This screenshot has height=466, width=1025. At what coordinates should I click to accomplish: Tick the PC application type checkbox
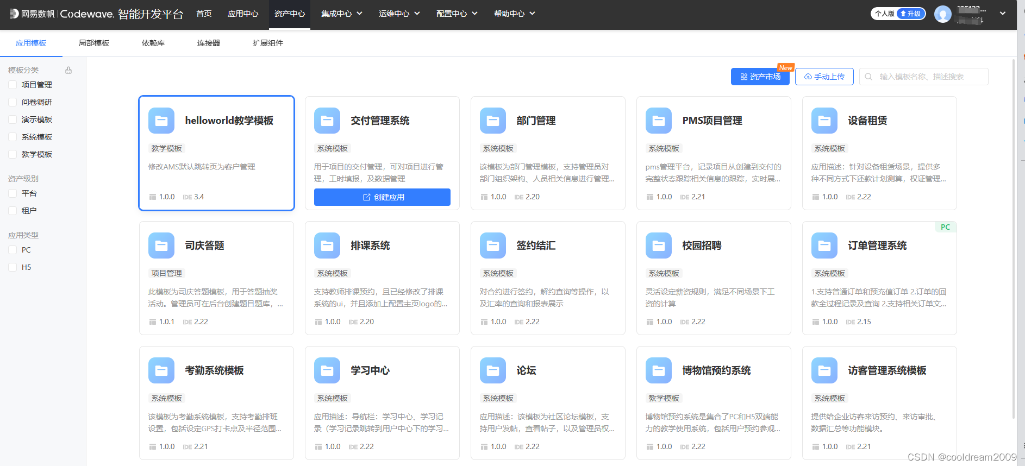point(12,250)
